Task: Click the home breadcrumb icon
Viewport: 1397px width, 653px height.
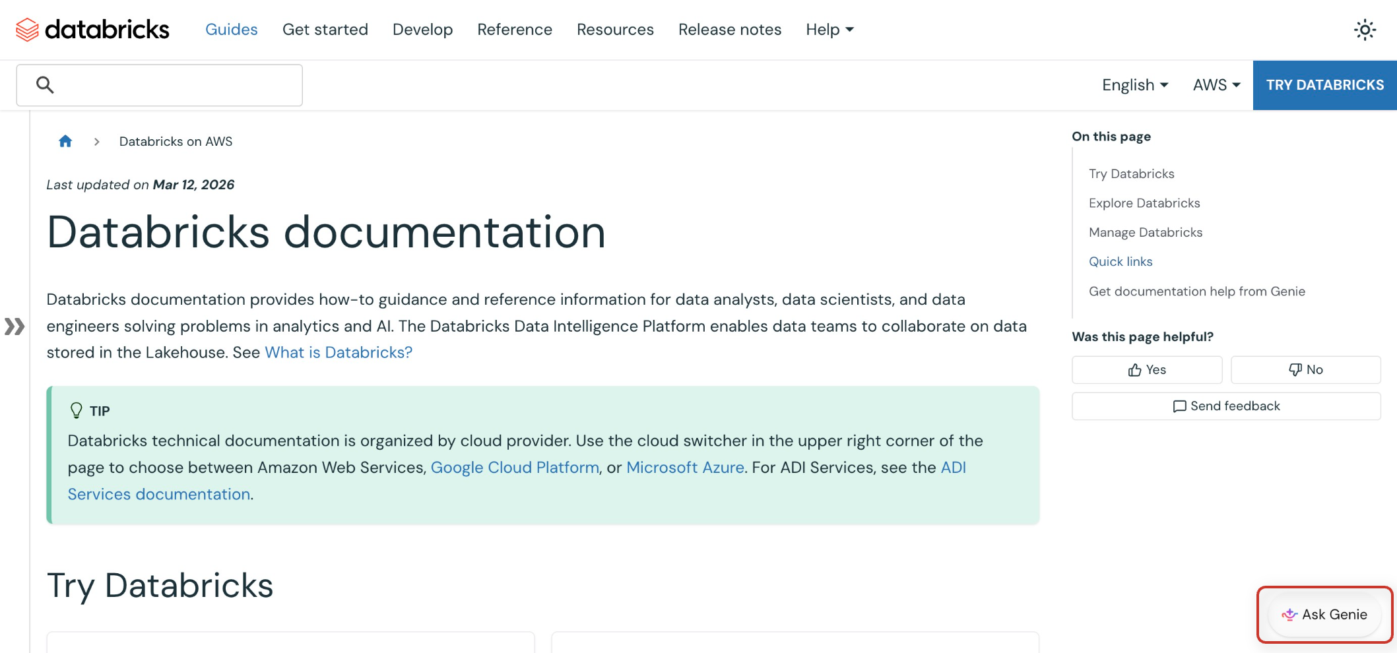Action: 65,141
